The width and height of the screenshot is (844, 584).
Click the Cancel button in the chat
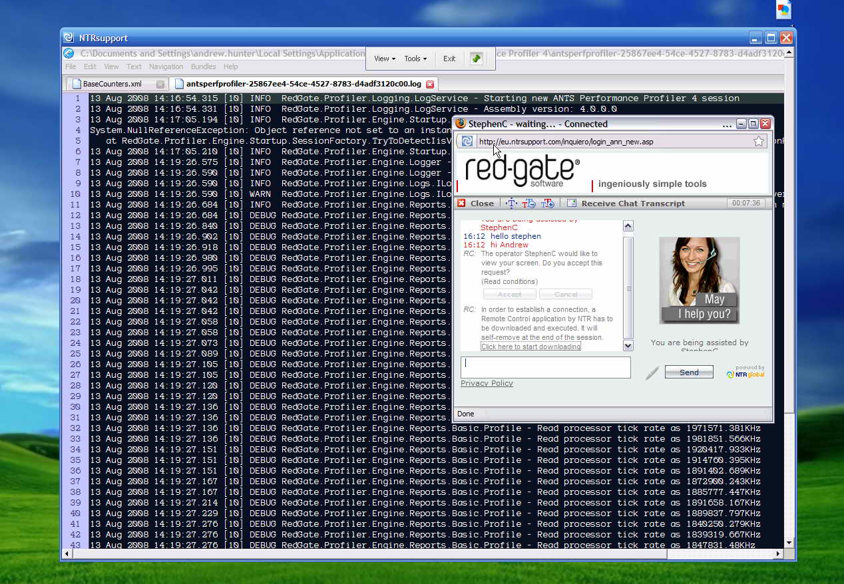click(x=566, y=294)
